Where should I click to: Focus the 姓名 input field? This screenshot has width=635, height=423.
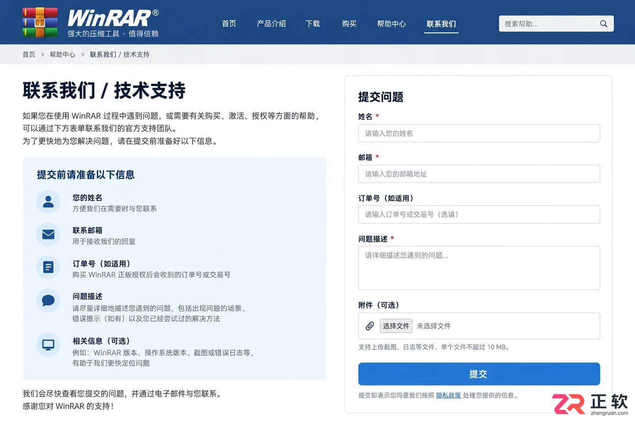(479, 134)
